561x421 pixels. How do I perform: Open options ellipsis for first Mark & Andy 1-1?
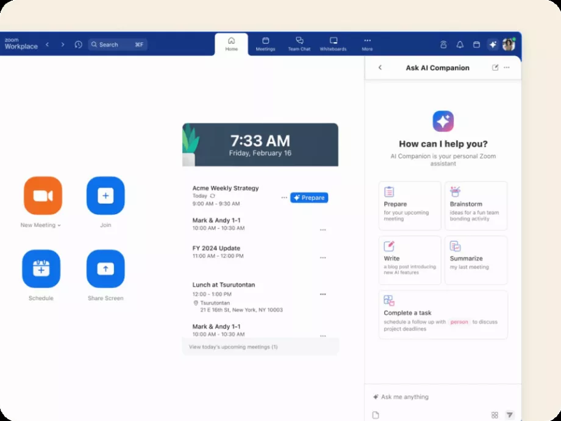[323, 230]
